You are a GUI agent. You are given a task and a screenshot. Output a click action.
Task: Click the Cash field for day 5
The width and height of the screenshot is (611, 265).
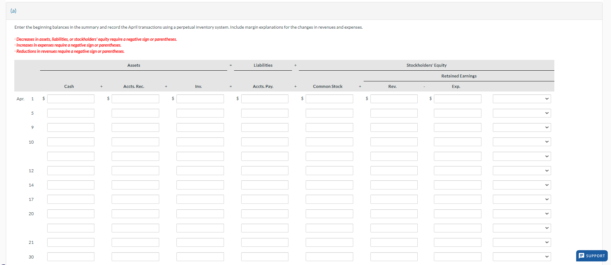tap(71, 113)
